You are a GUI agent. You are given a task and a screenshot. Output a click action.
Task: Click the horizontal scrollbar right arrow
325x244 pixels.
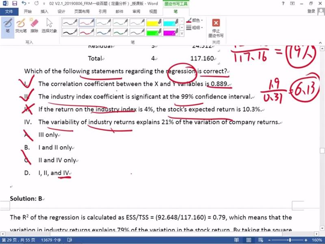click(316, 234)
